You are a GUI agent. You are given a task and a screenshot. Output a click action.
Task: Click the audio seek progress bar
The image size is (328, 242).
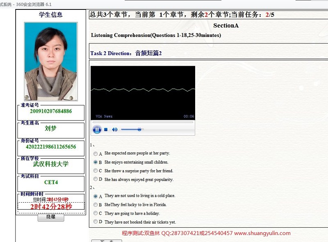142,122
